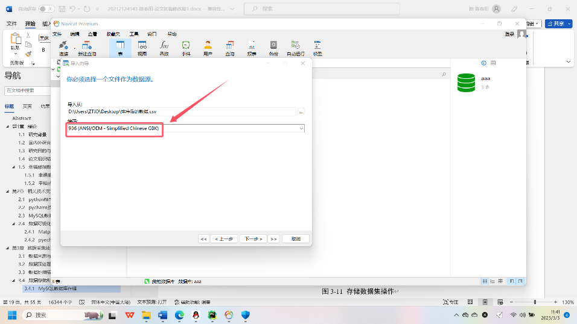Image resolution: width=577 pixels, height=324 pixels.
Task: Click < 上一步 button in import wizard
Action: [x=224, y=238]
